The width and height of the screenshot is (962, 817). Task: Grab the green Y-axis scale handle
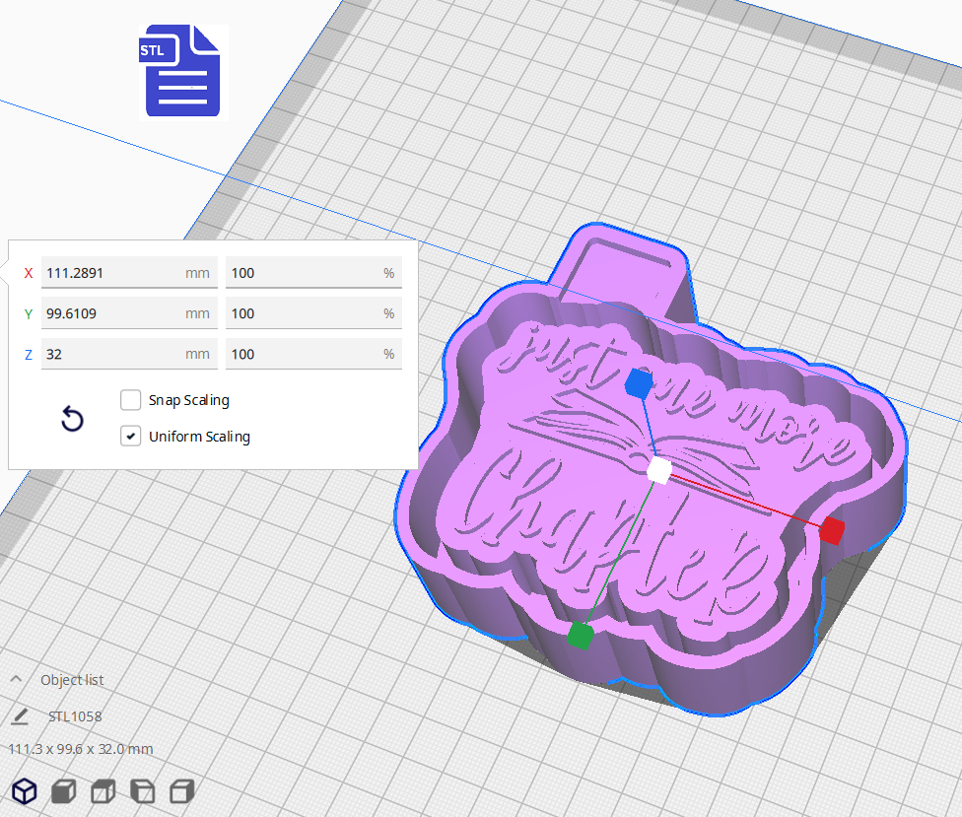pos(580,635)
